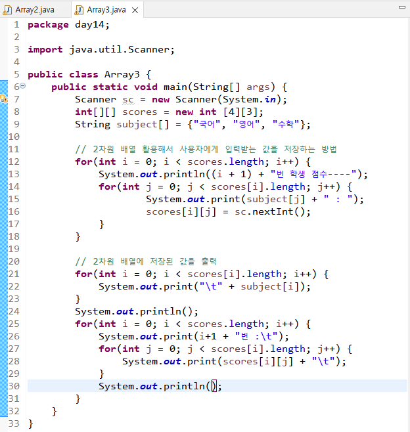Image resolution: width=410 pixels, height=432 pixels.
Task: Click subject[i] on line 22
Action: [270, 286]
